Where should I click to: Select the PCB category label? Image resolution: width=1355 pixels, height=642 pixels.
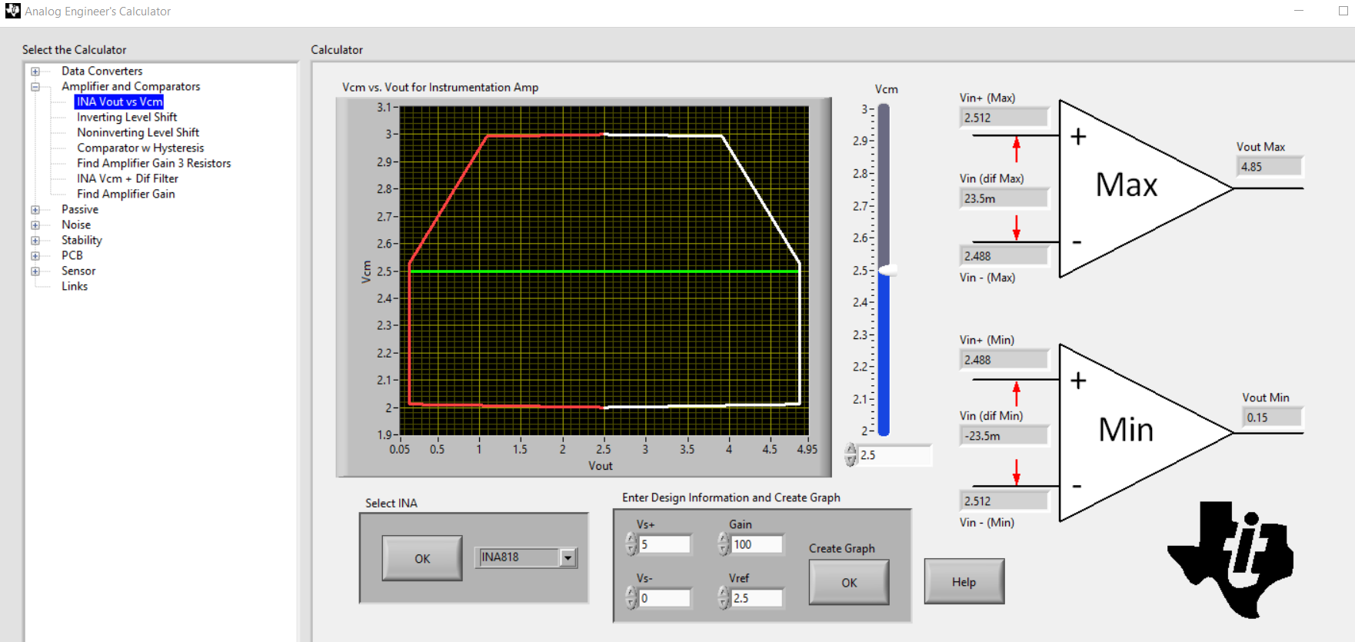pos(72,255)
